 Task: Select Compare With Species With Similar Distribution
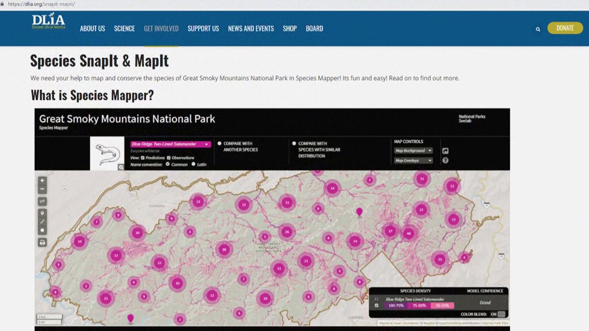pos(294,144)
